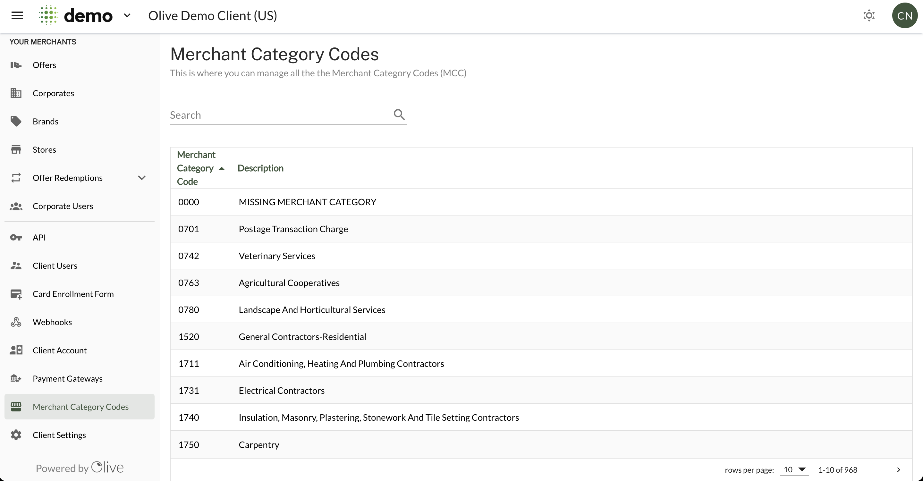This screenshot has width=923, height=481.
Task: Click the Webhooks icon
Action: point(16,322)
